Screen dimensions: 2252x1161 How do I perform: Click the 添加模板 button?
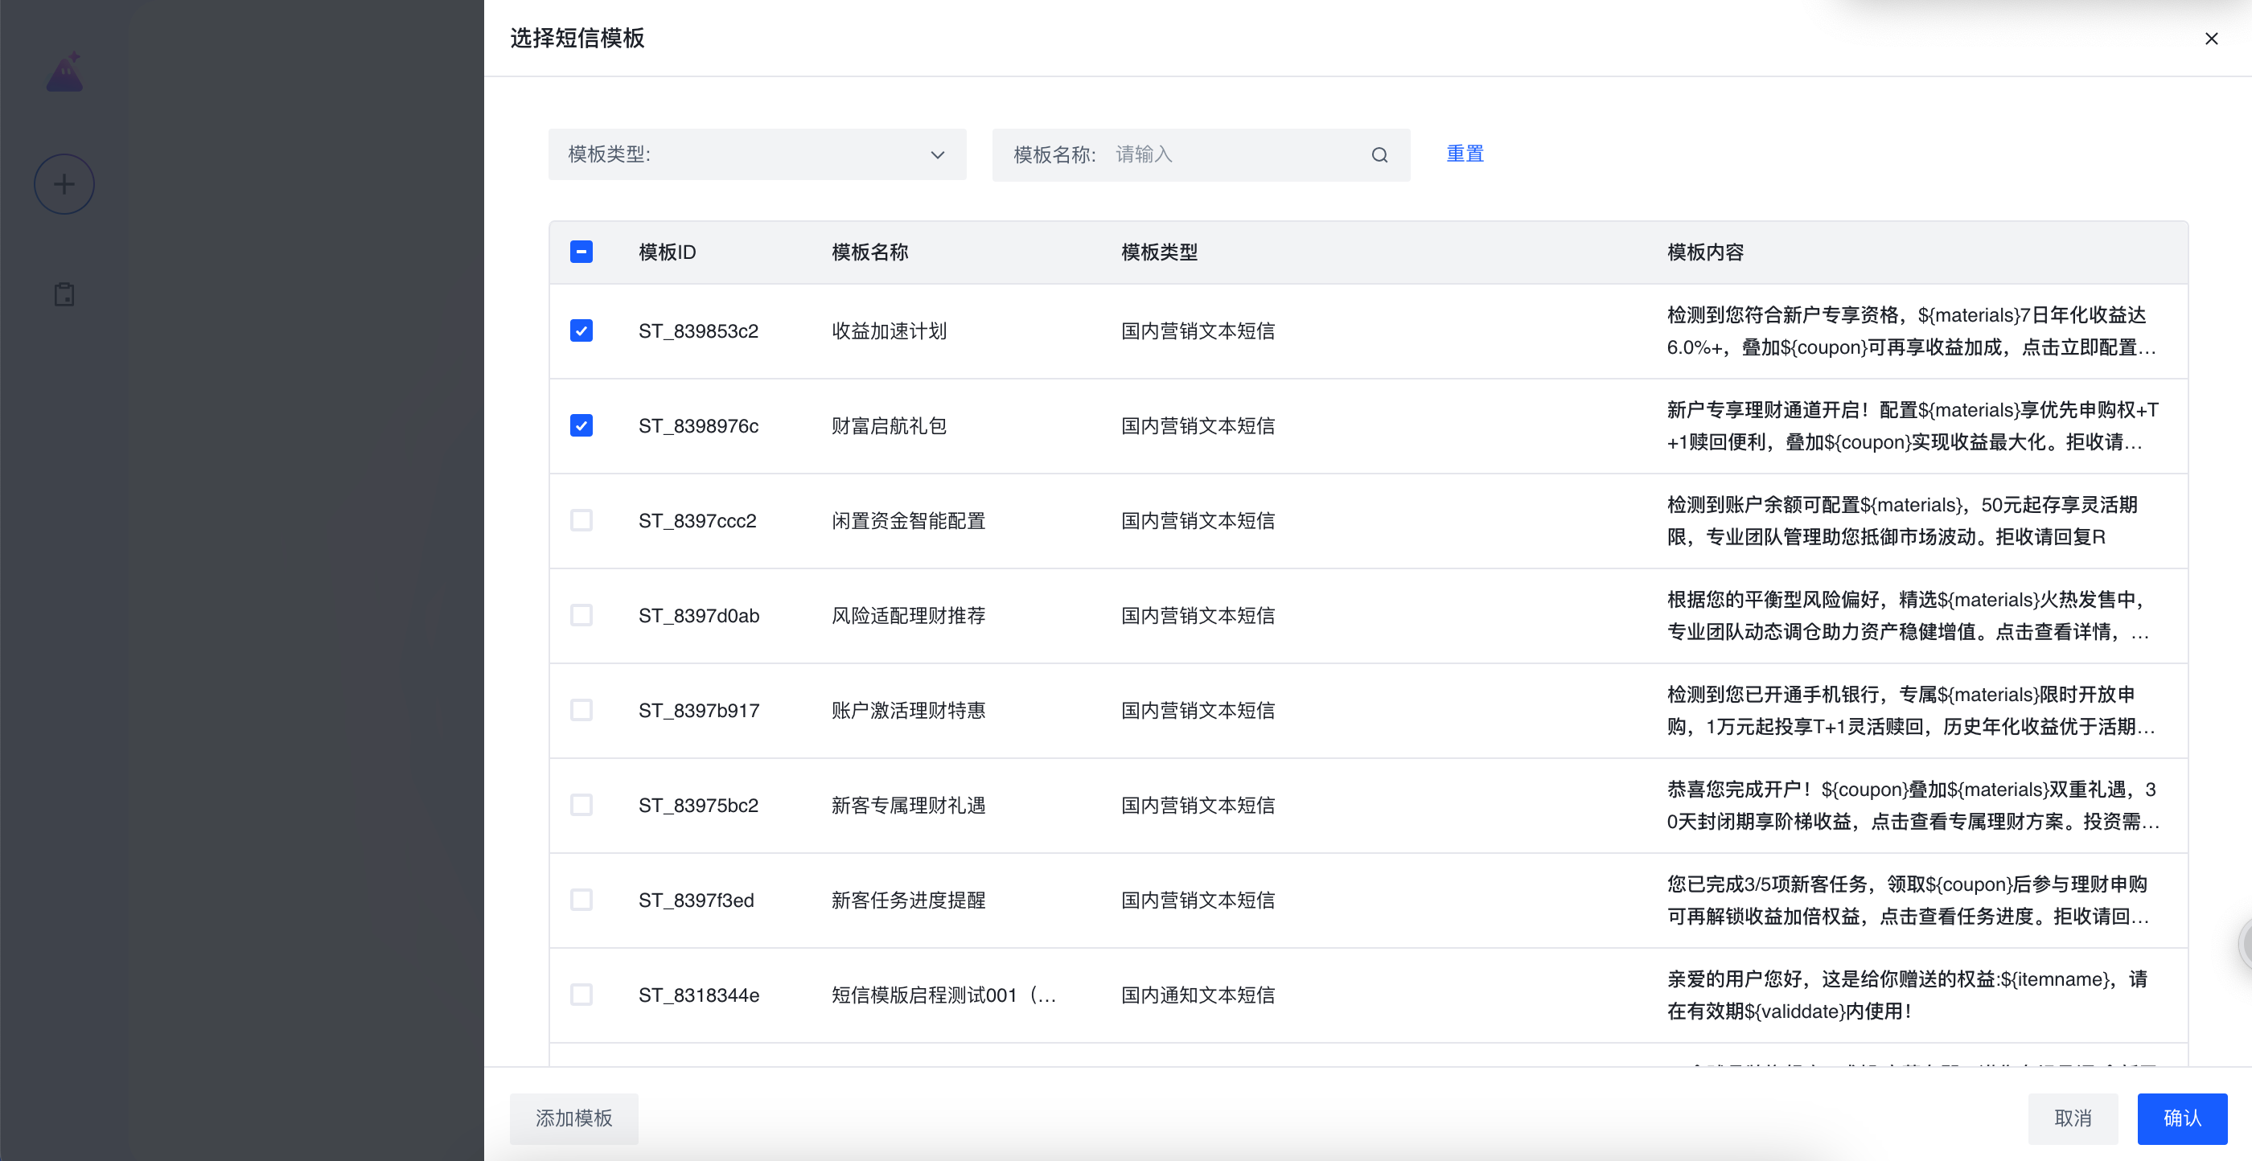tap(574, 1118)
